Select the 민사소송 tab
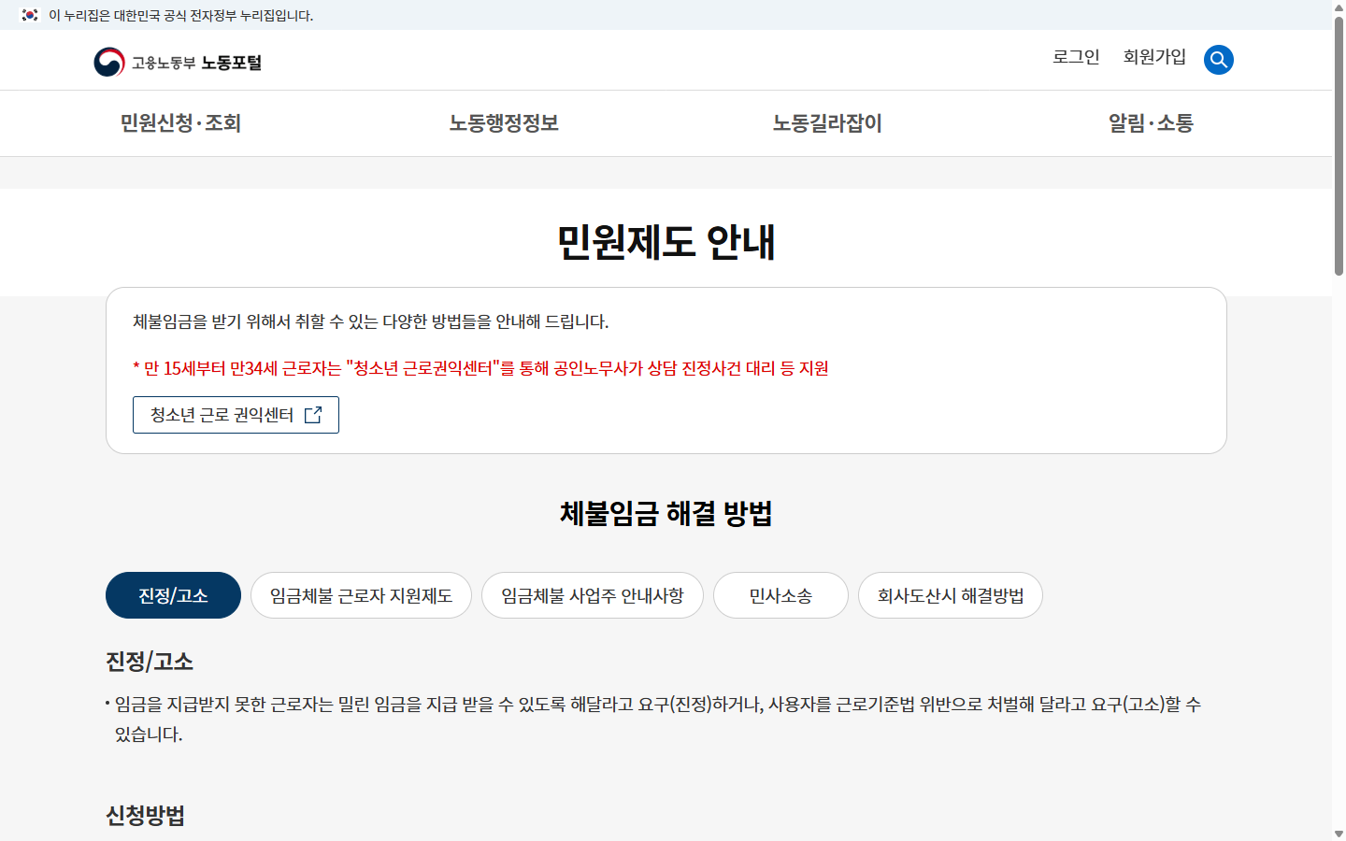Image resolution: width=1346 pixels, height=841 pixels. coord(780,595)
